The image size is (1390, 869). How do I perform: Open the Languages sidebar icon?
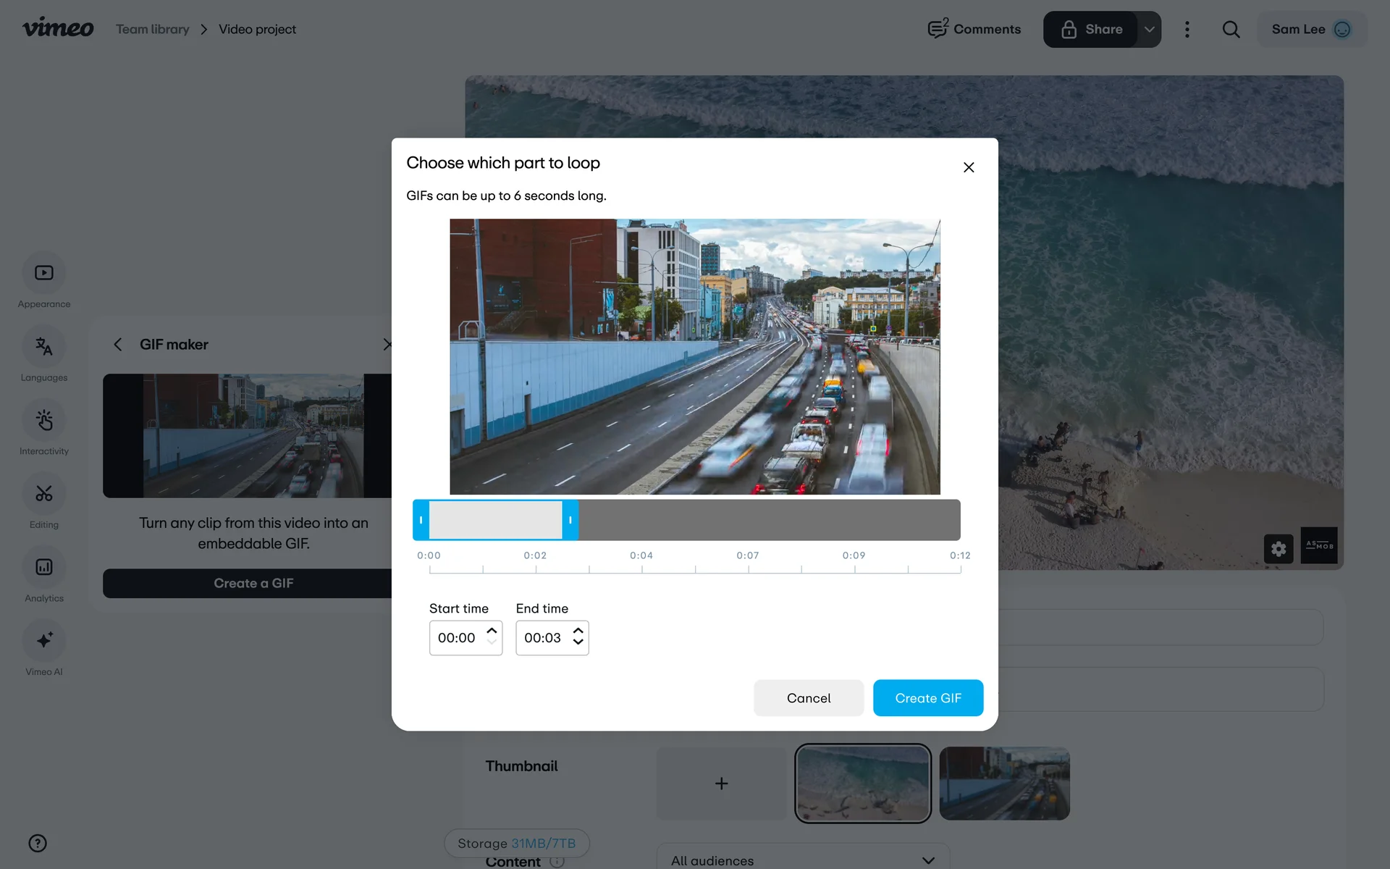pos(44,347)
